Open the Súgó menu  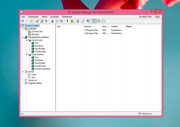157,17
